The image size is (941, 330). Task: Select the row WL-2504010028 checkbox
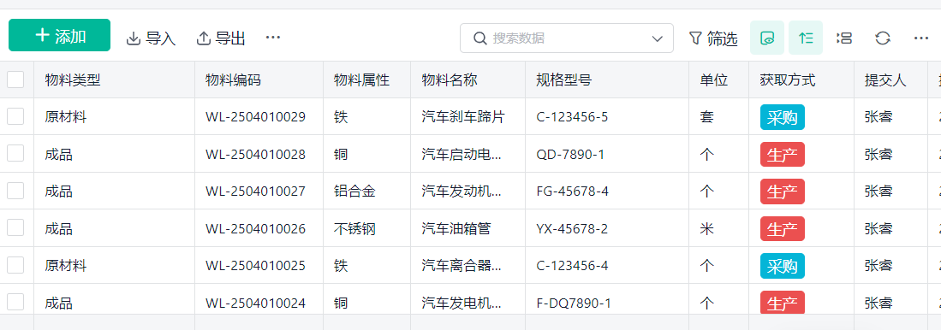pos(15,153)
